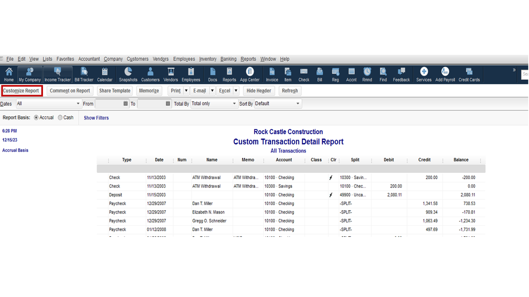Click in the To date field
Image resolution: width=529 pixels, height=297 pixels.
pyautogui.click(x=151, y=104)
